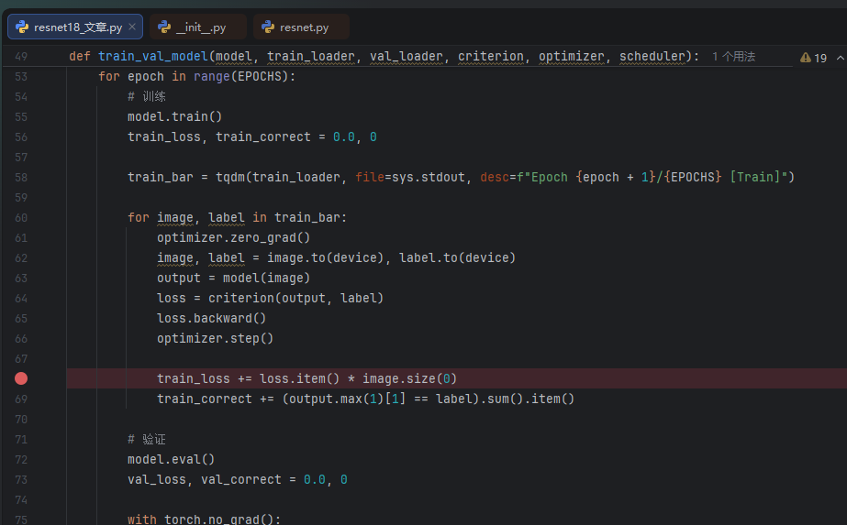The image size is (847, 525).
Task: Click the '1 个用法' usages hint
Action: point(733,57)
